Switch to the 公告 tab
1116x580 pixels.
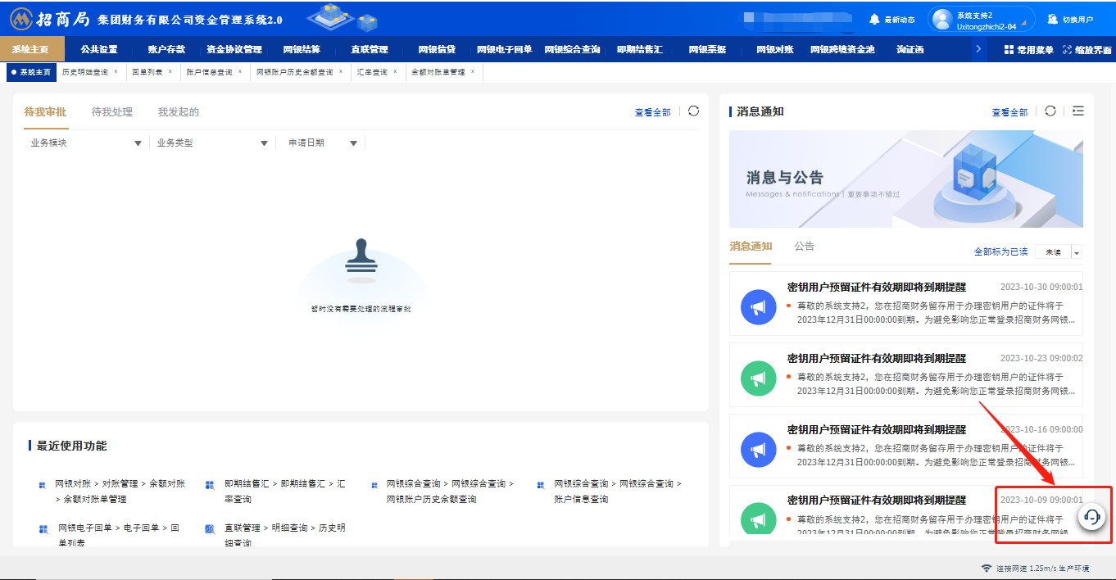pos(804,247)
